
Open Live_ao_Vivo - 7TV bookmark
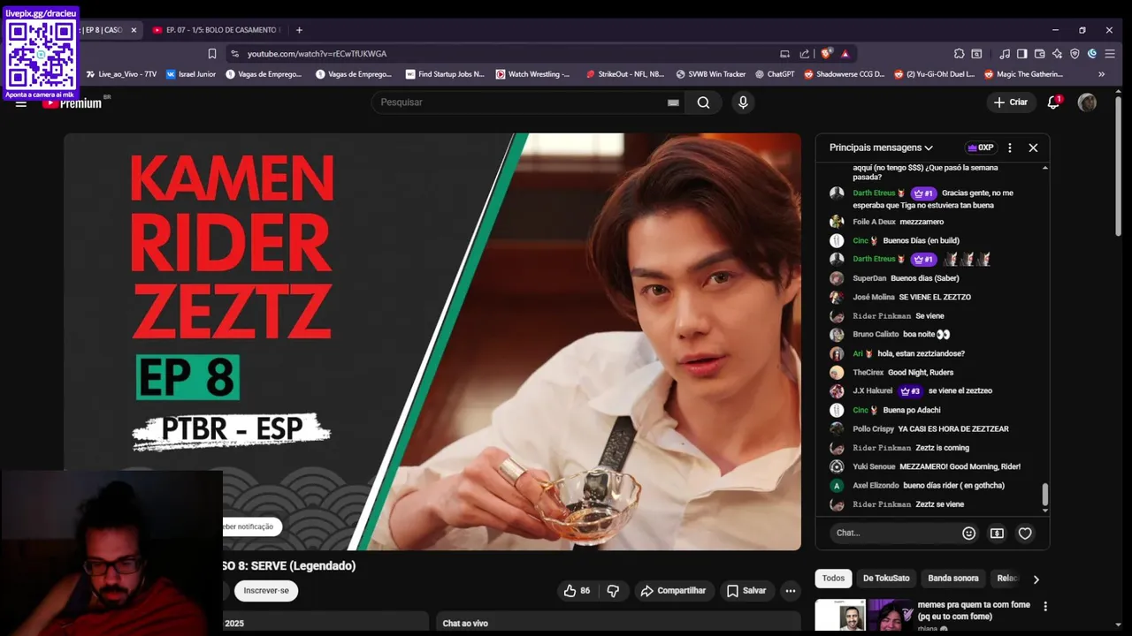tap(120, 74)
